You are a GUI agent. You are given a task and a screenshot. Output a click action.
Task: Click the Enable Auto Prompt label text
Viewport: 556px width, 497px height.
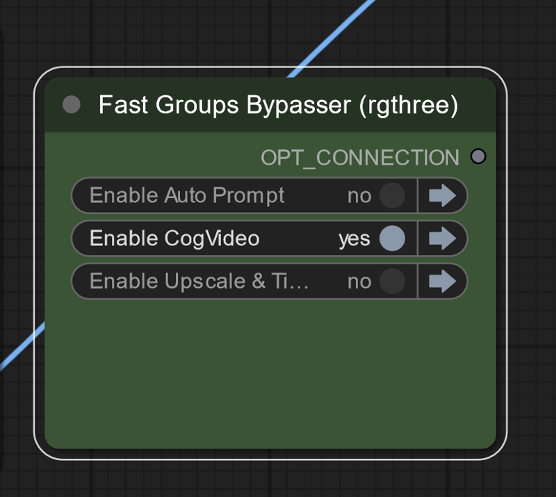[x=187, y=195]
